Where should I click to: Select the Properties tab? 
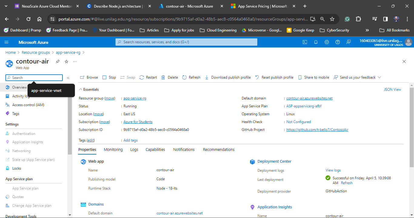tap(87, 150)
